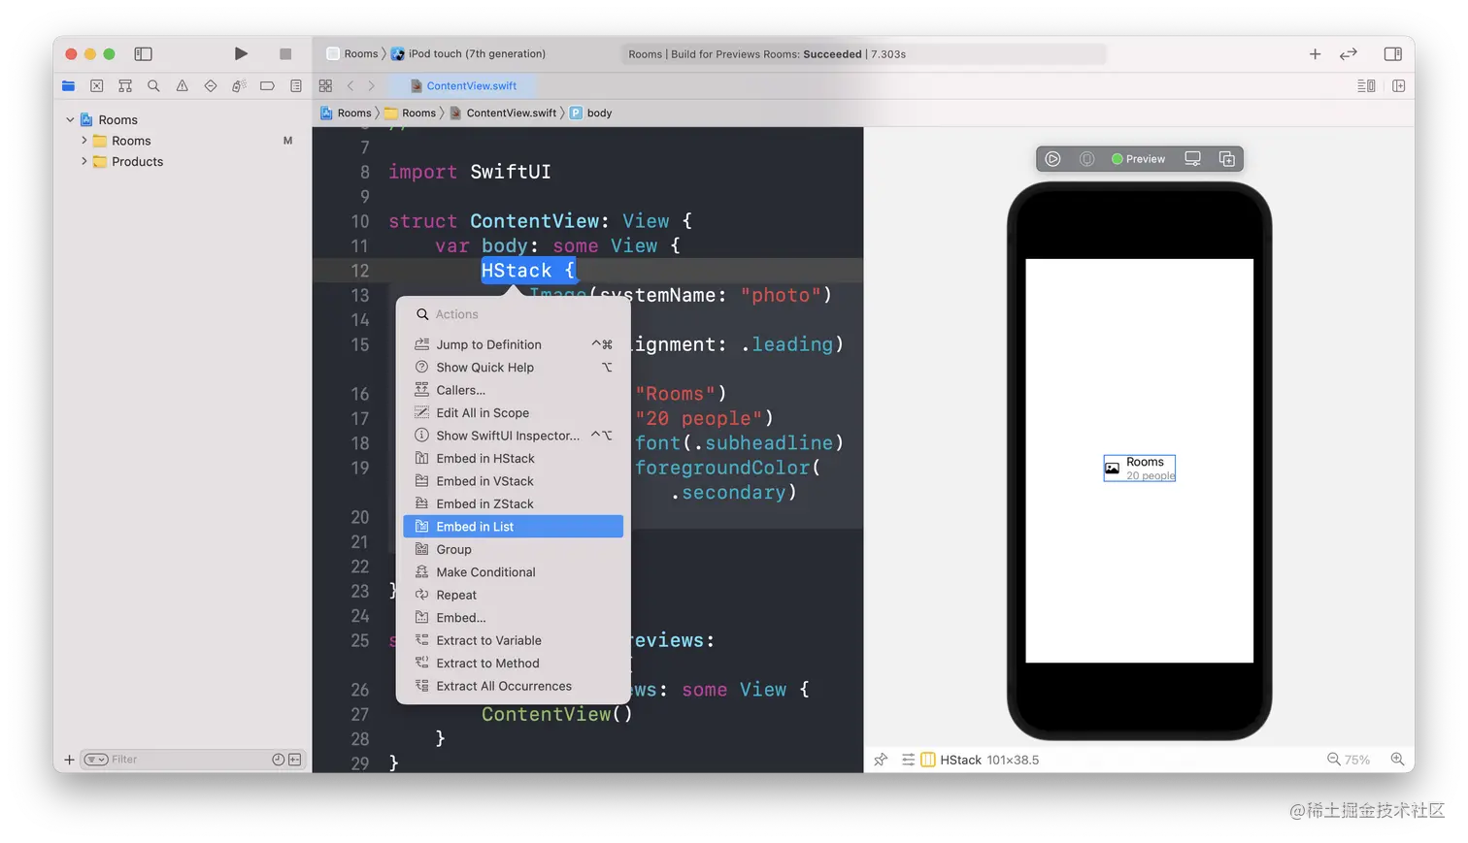This screenshot has width=1468, height=843.
Task: Choose Show Quick Help
Action: click(x=514, y=367)
